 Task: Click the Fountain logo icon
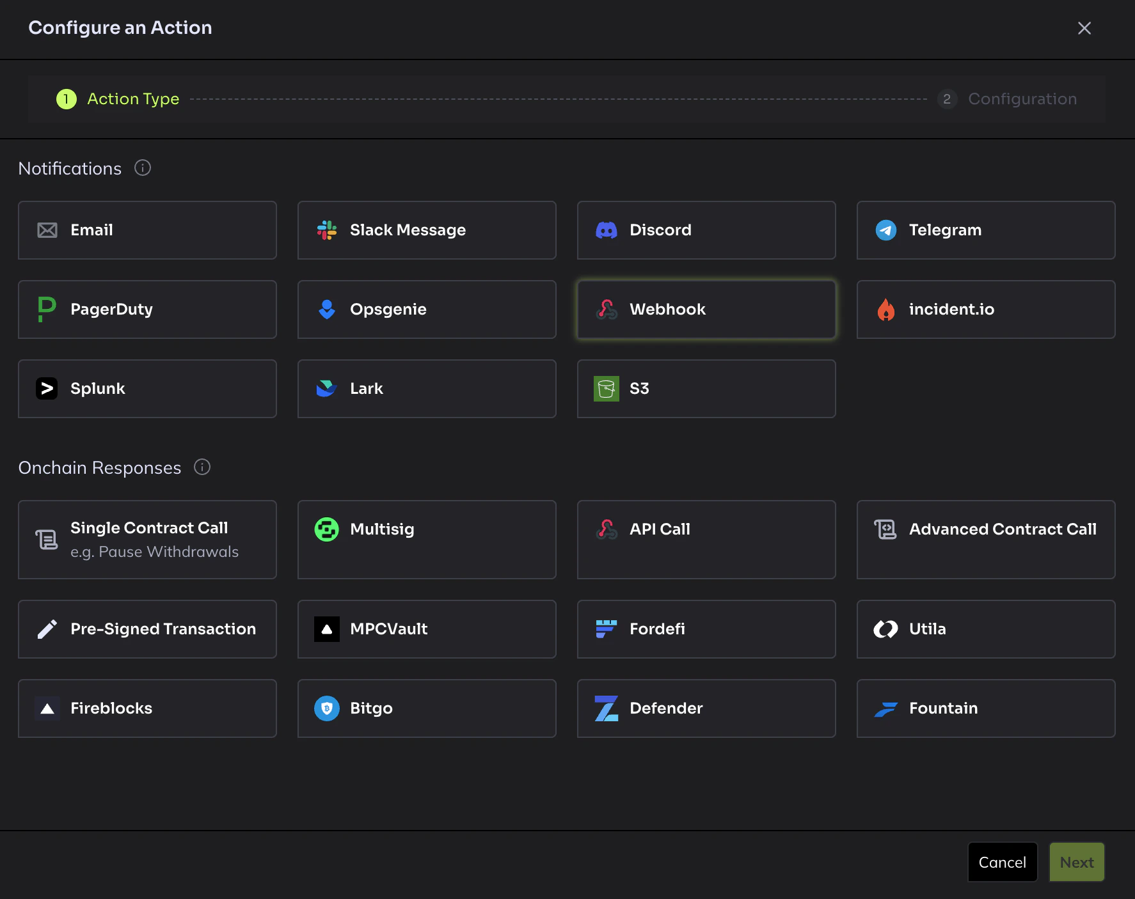point(886,709)
